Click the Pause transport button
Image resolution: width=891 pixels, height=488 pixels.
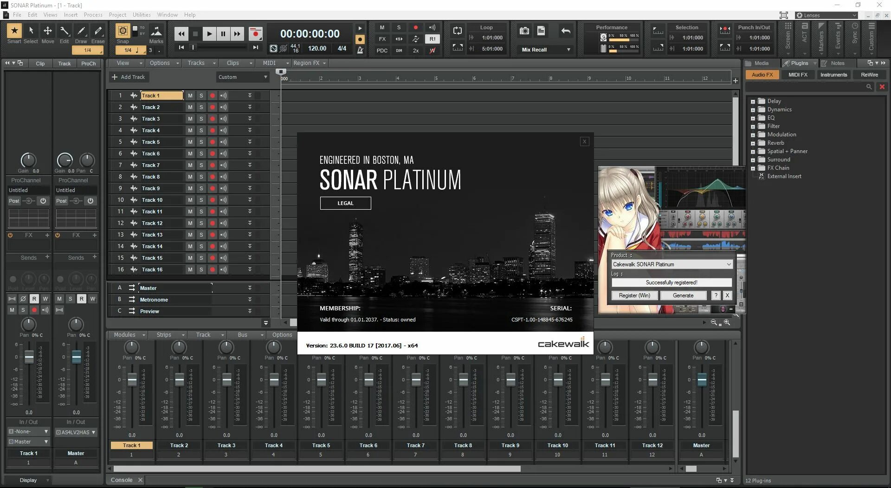[223, 34]
